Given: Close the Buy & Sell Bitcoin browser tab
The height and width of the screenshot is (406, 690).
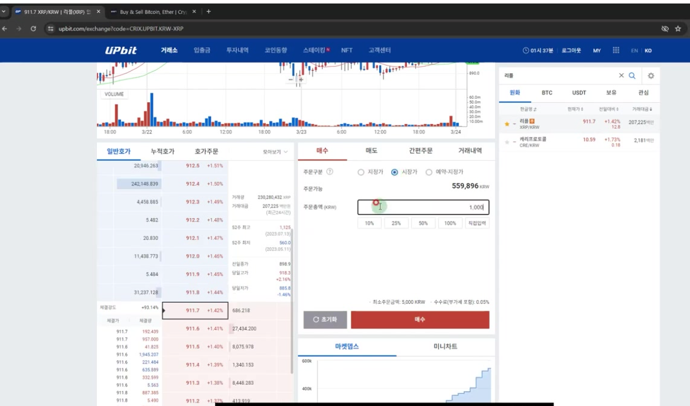Looking at the screenshot, I should click(x=194, y=11).
